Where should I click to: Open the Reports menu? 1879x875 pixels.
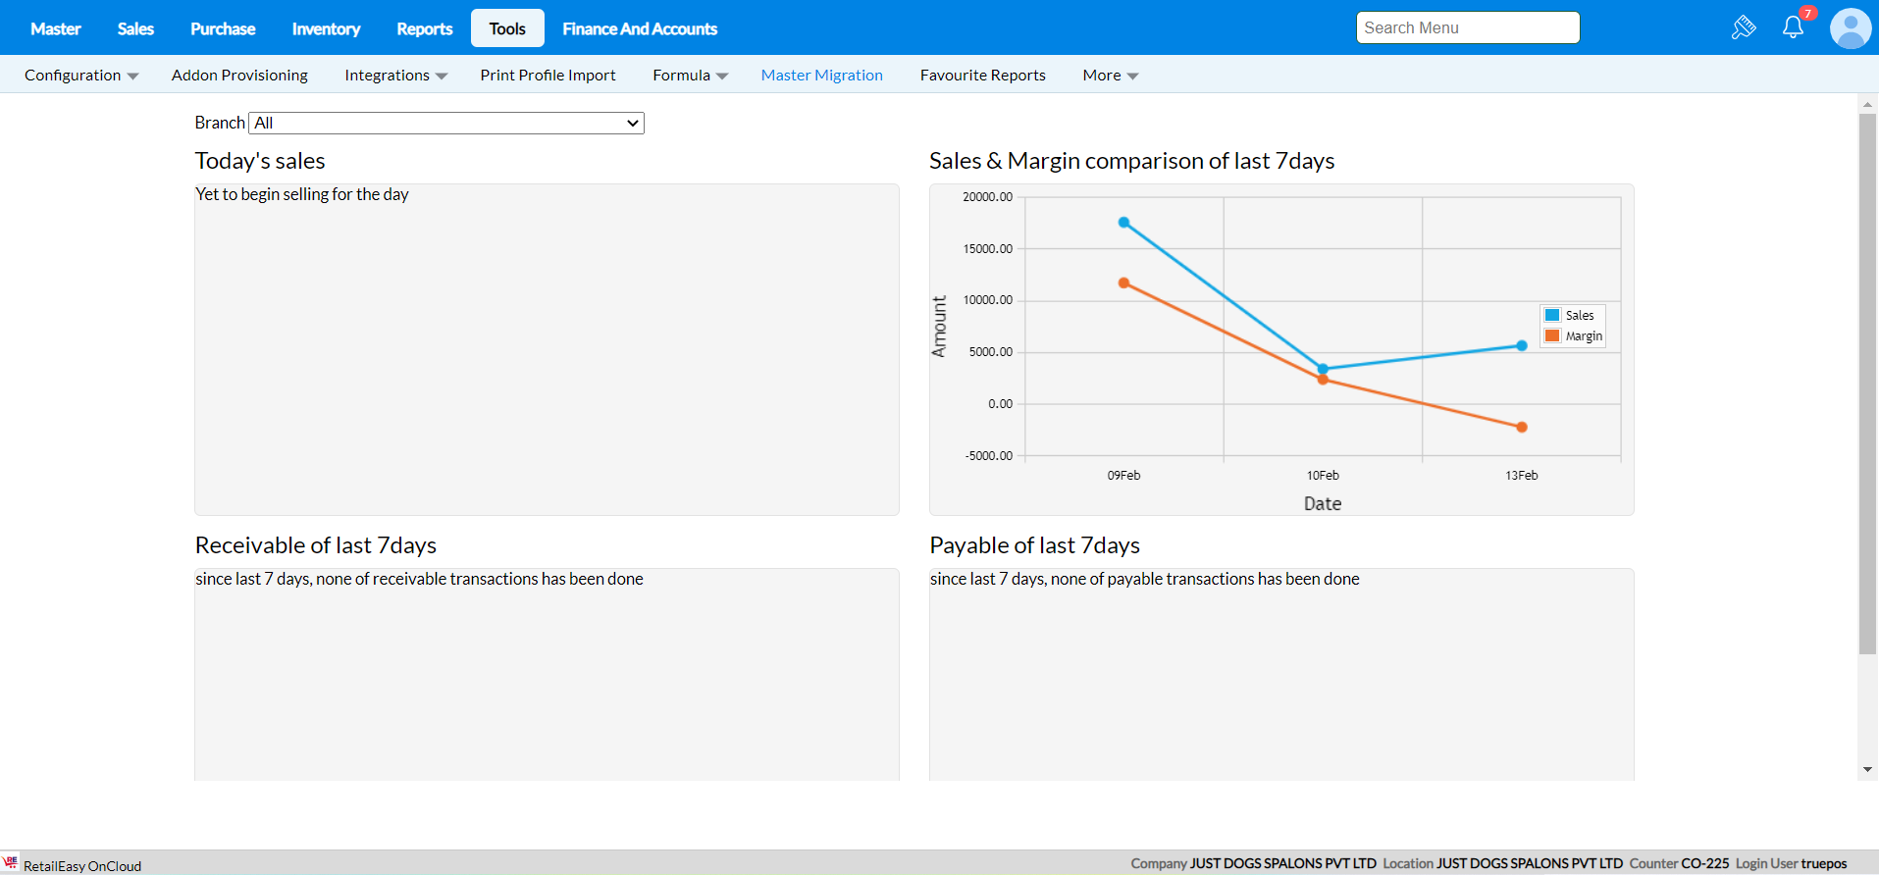[x=424, y=29]
